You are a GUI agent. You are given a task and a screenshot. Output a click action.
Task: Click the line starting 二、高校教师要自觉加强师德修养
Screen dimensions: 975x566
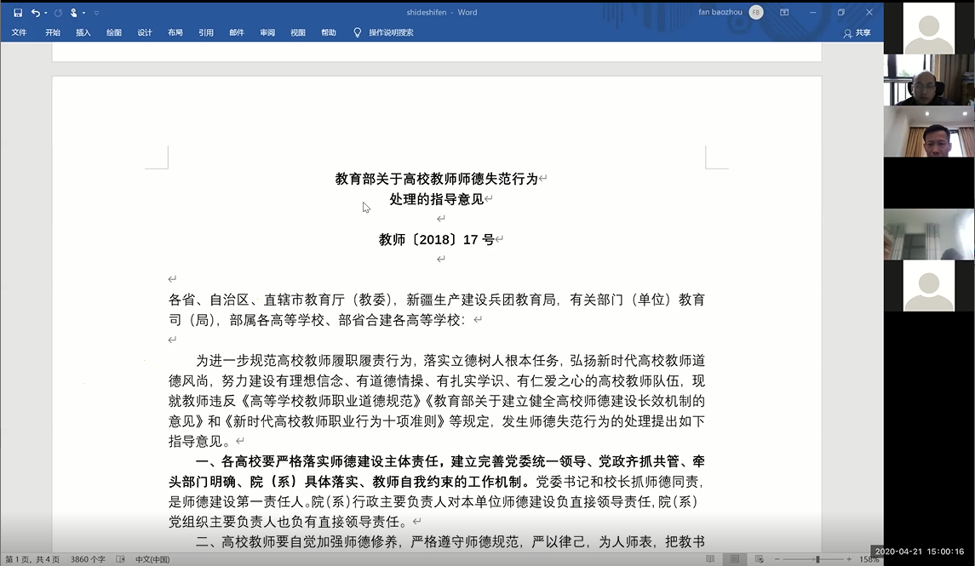(450, 542)
